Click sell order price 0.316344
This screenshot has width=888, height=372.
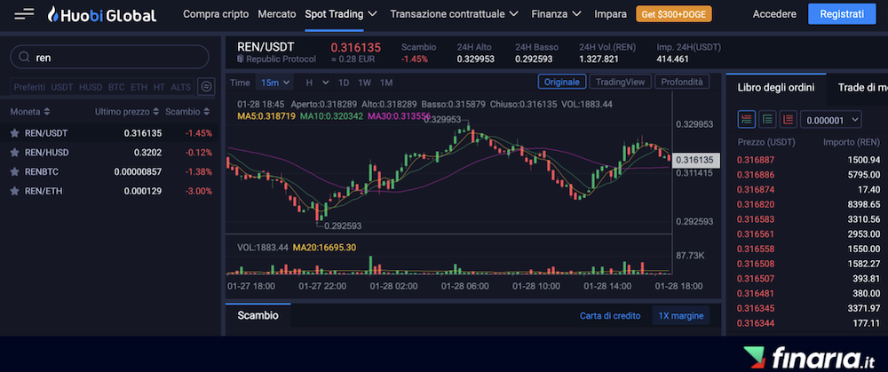tap(756, 323)
